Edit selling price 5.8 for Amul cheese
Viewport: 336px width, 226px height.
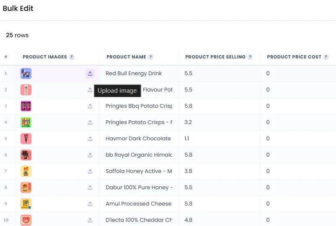(x=219, y=204)
